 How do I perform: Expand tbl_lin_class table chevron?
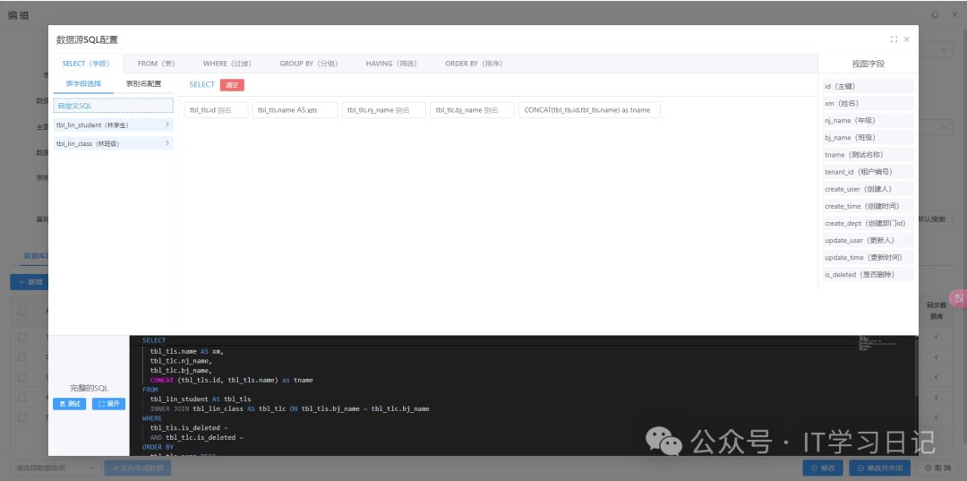(167, 143)
